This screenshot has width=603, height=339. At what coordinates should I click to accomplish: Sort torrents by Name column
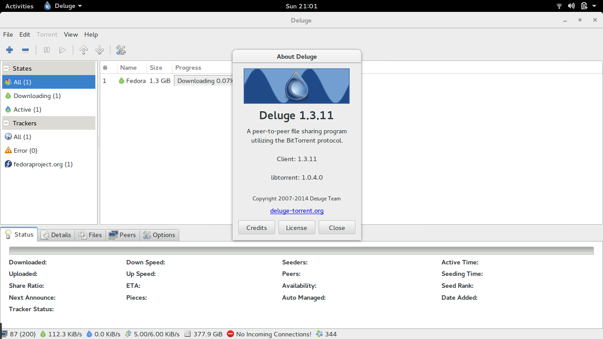point(132,68)
